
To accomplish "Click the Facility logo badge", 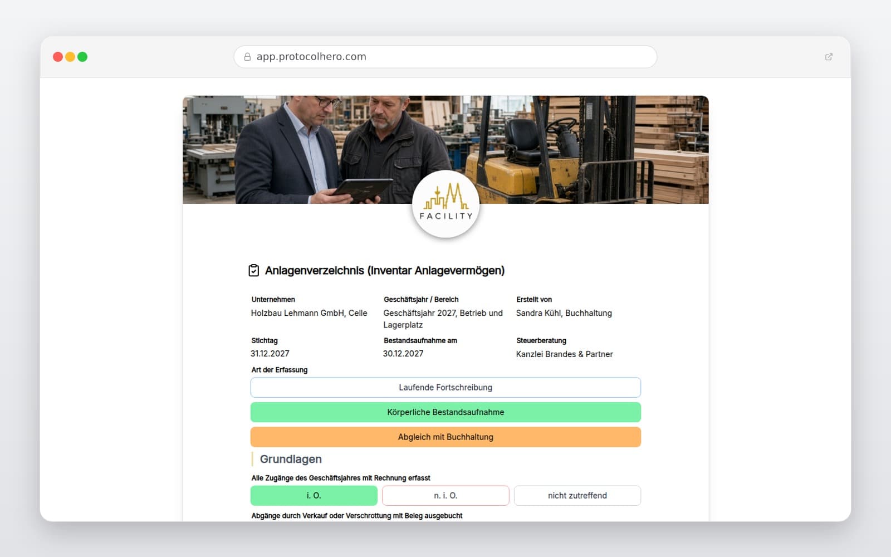I will tap(445, 204).
